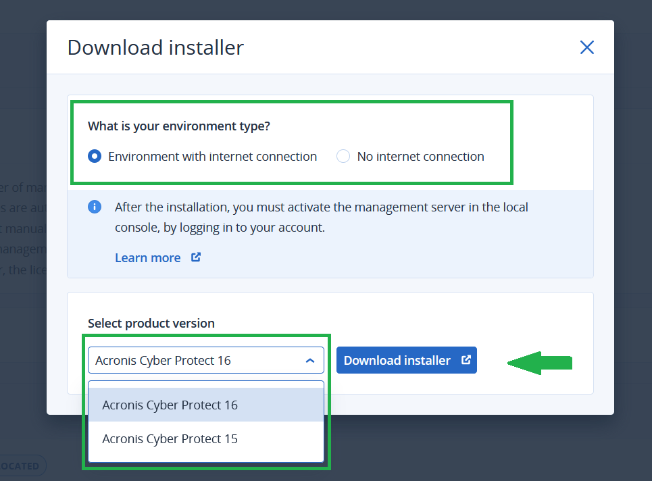Click the "No internet connection" label text
The width and height of the screenshot is (652, 481).
(x=420, y=157)
